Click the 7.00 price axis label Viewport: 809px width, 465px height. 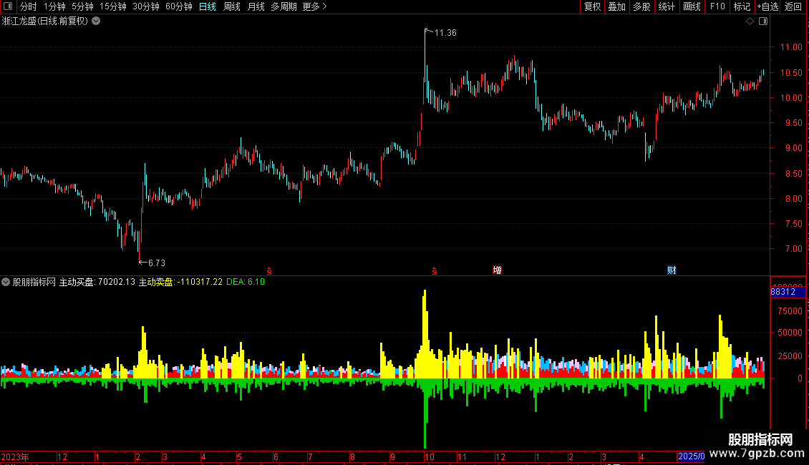click(x=793, y=248)
